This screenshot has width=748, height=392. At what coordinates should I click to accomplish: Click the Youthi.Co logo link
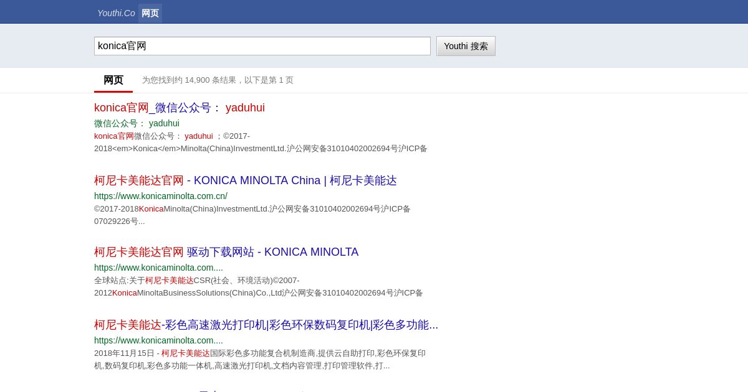116,13
